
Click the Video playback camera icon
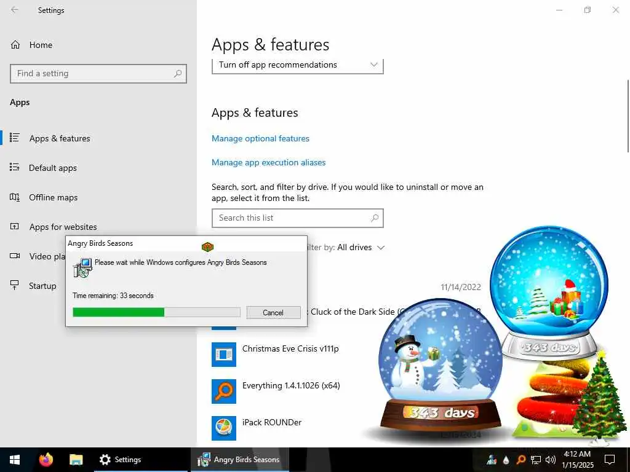pos(15,256)
